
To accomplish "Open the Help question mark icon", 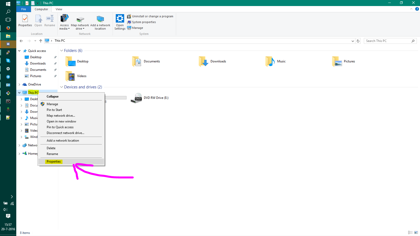I will pyautogui.click(x=417, y=9).
